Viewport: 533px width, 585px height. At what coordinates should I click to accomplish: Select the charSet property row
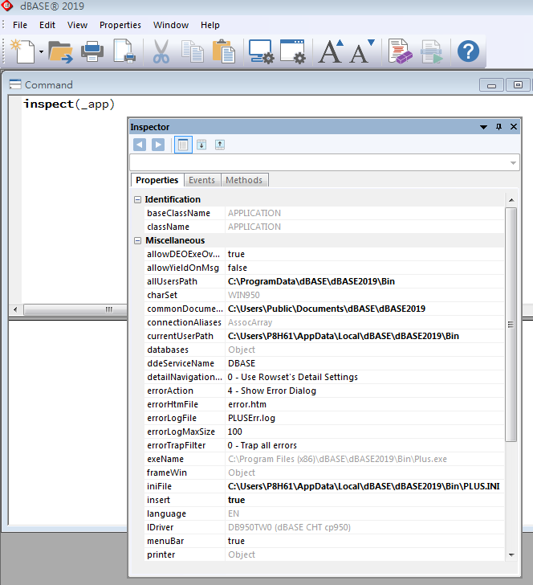click(324, 295)
